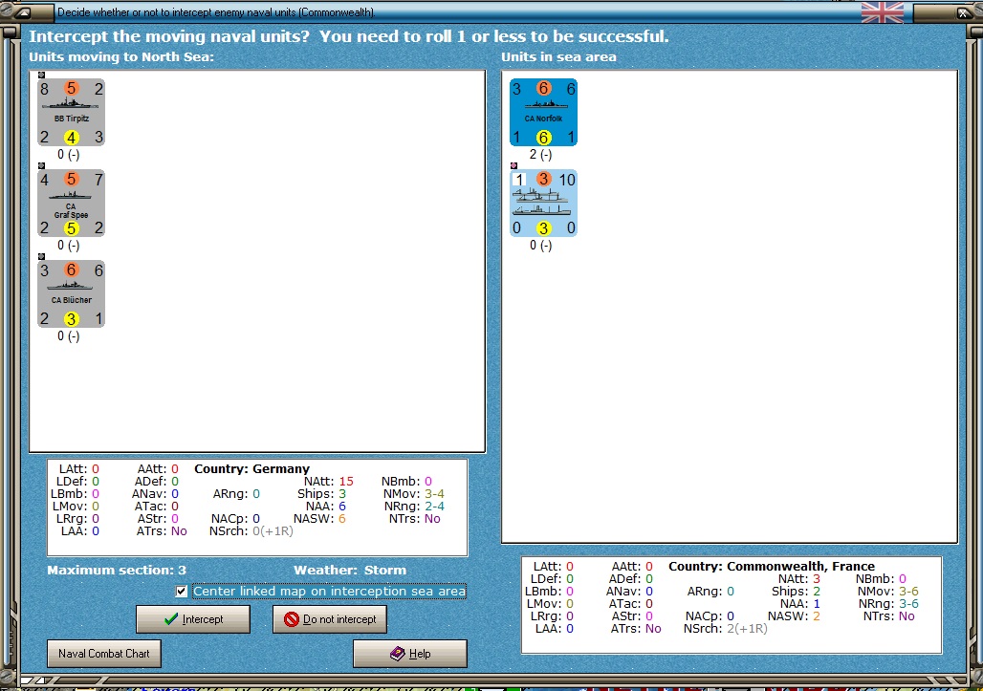The image size is (983, 691).
Task: Click Germany's NASW value 6
Action: tap(342, 519)
